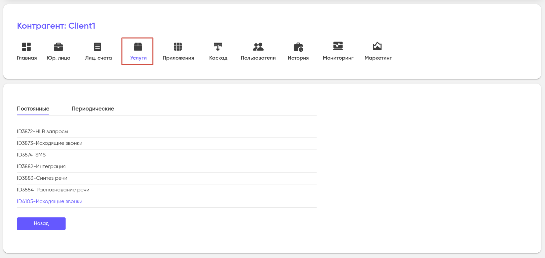The height and width of the screenshot is (258, 545).
Task: Select ID3873-Исходящие звонки service
Action: pyautogui.click(x=50, y=143)
